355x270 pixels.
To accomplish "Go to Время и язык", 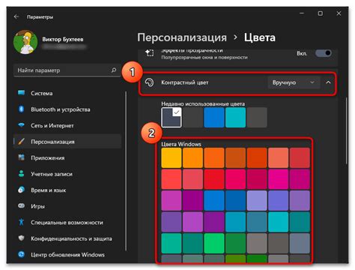I will [67, 190].
